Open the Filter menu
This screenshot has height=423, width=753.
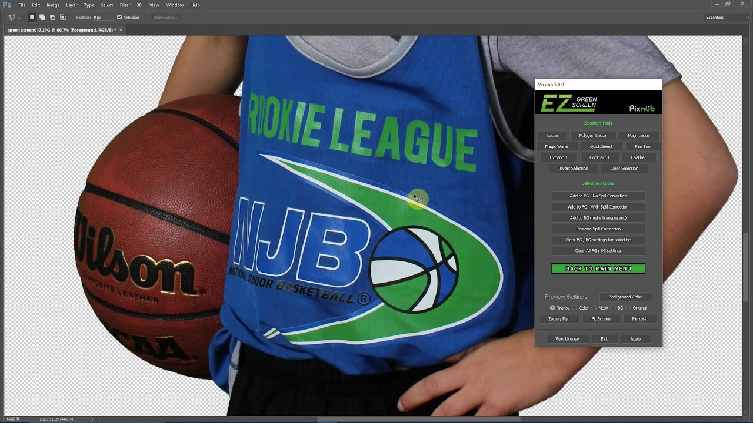(x=125, y=5)
